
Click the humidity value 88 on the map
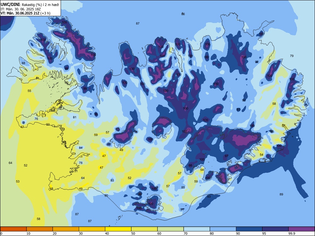tap(24, 63)
